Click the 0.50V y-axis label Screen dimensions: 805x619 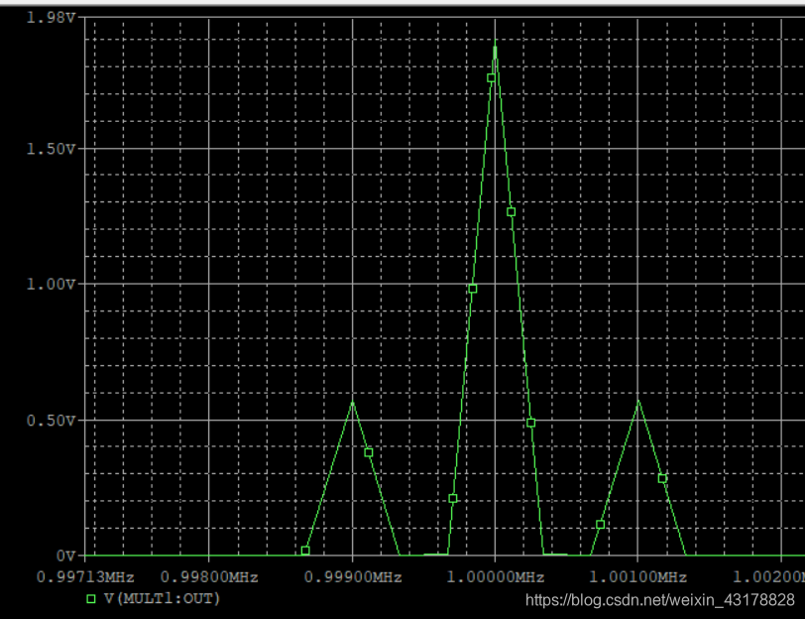pos(51,421)
